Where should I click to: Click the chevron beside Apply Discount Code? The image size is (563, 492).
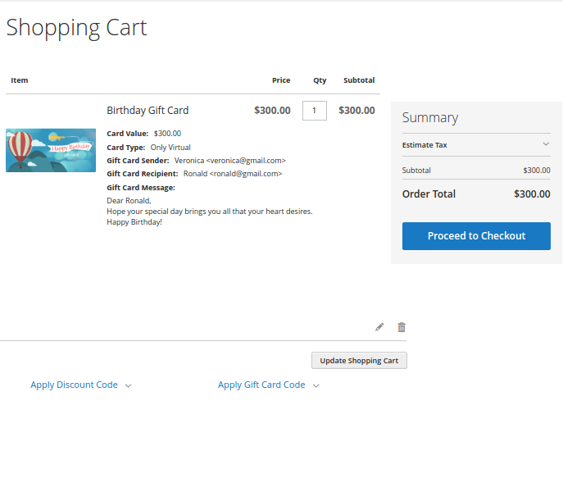(128, 385)
